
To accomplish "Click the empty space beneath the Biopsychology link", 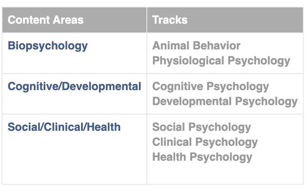I will point(74,63).
